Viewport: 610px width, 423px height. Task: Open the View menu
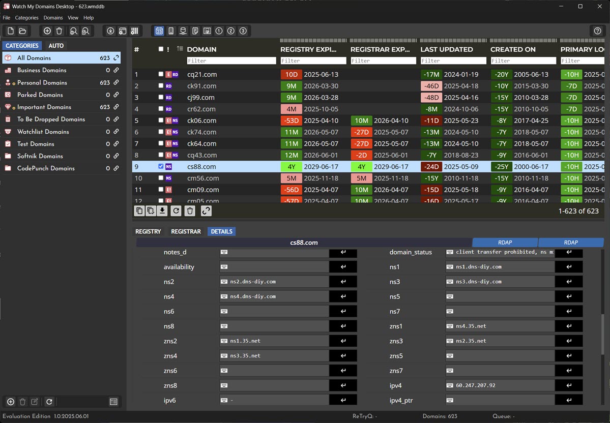(x=73, y=17)
